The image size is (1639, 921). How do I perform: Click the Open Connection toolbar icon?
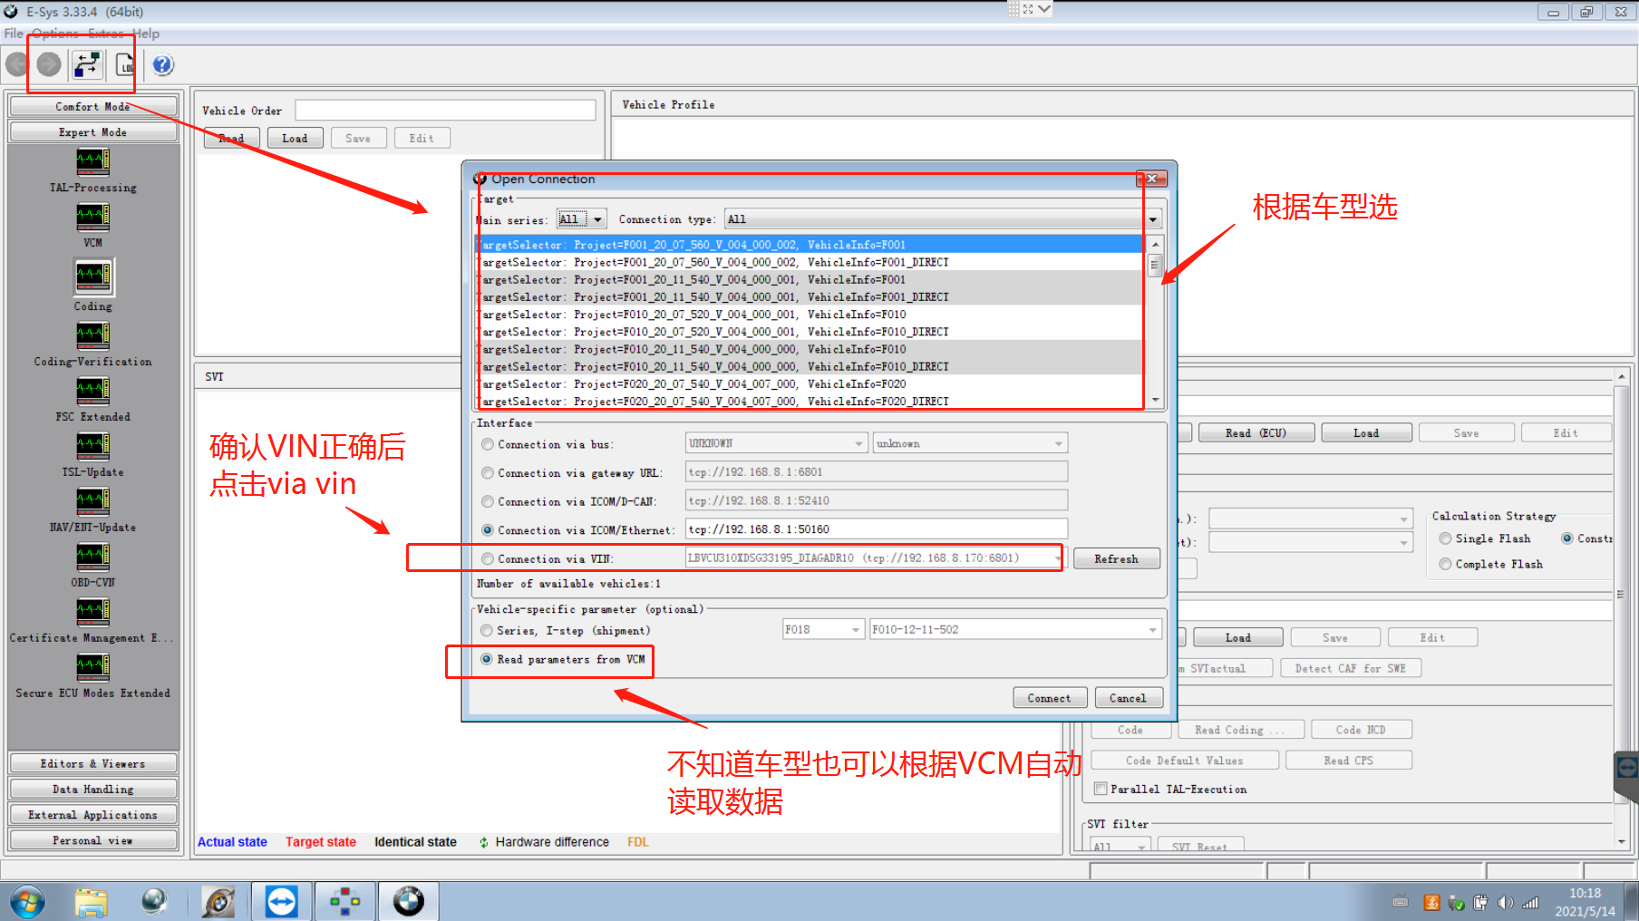pos(87,64)
